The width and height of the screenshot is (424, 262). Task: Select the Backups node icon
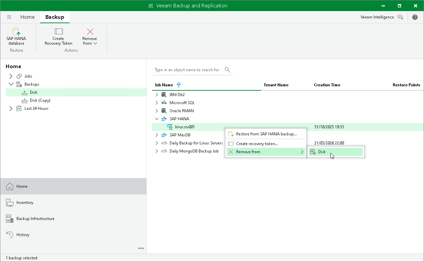(x=19, y=84)
